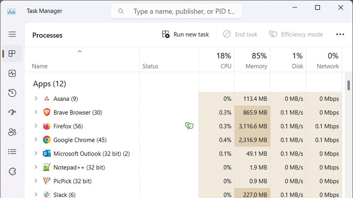Open the Details page in sidebar
Image resolution: width=353 pixels, height=198 pixels.
click(12, 152)
